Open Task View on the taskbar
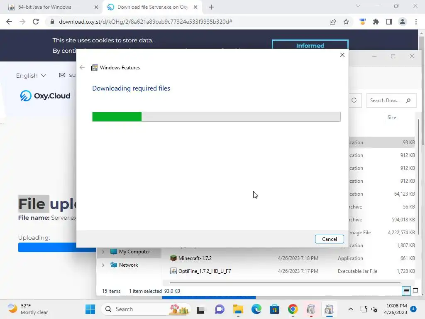425x319 pixels. coord(200,309)
